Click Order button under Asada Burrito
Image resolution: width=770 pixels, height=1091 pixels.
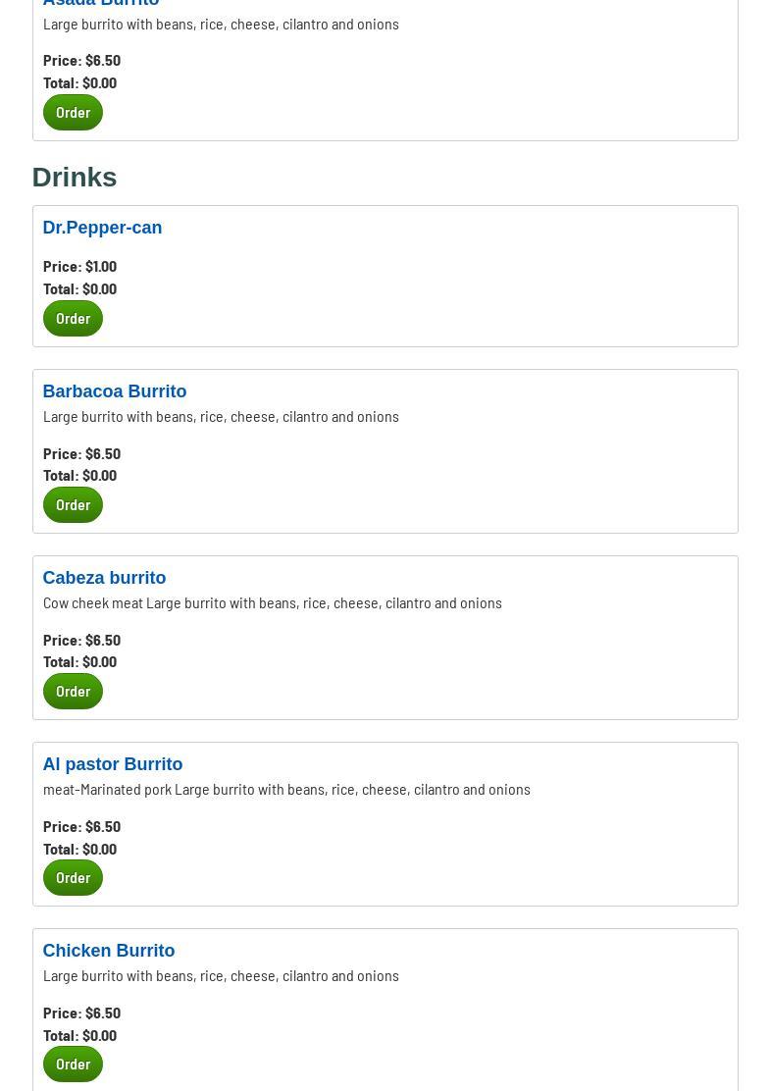coord(73,112)
